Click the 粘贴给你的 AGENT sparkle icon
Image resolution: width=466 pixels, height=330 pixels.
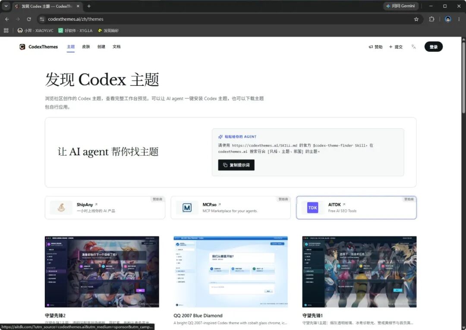click(220, 137)
